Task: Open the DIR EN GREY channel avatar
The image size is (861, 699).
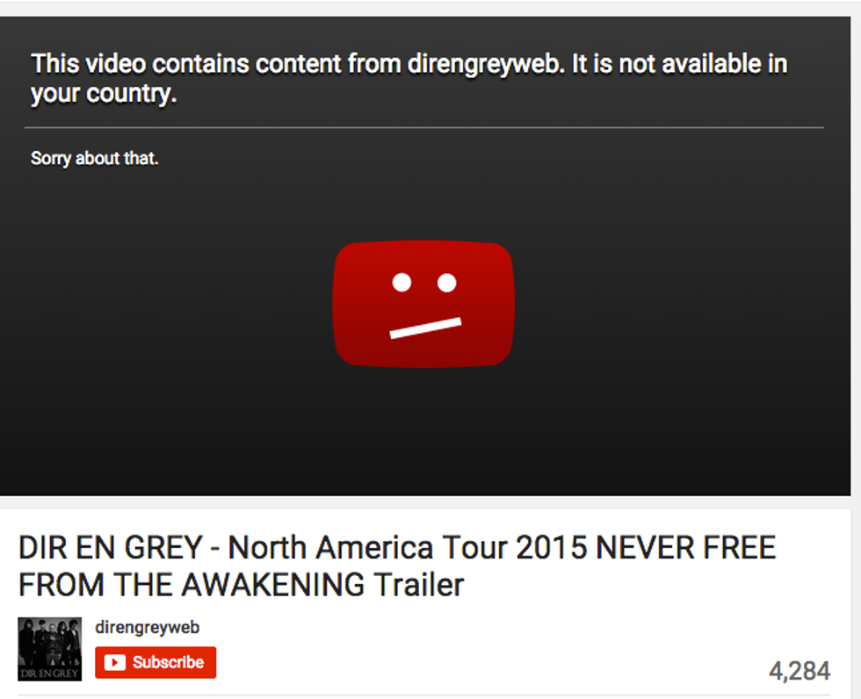Action: (x=49, y=649)
